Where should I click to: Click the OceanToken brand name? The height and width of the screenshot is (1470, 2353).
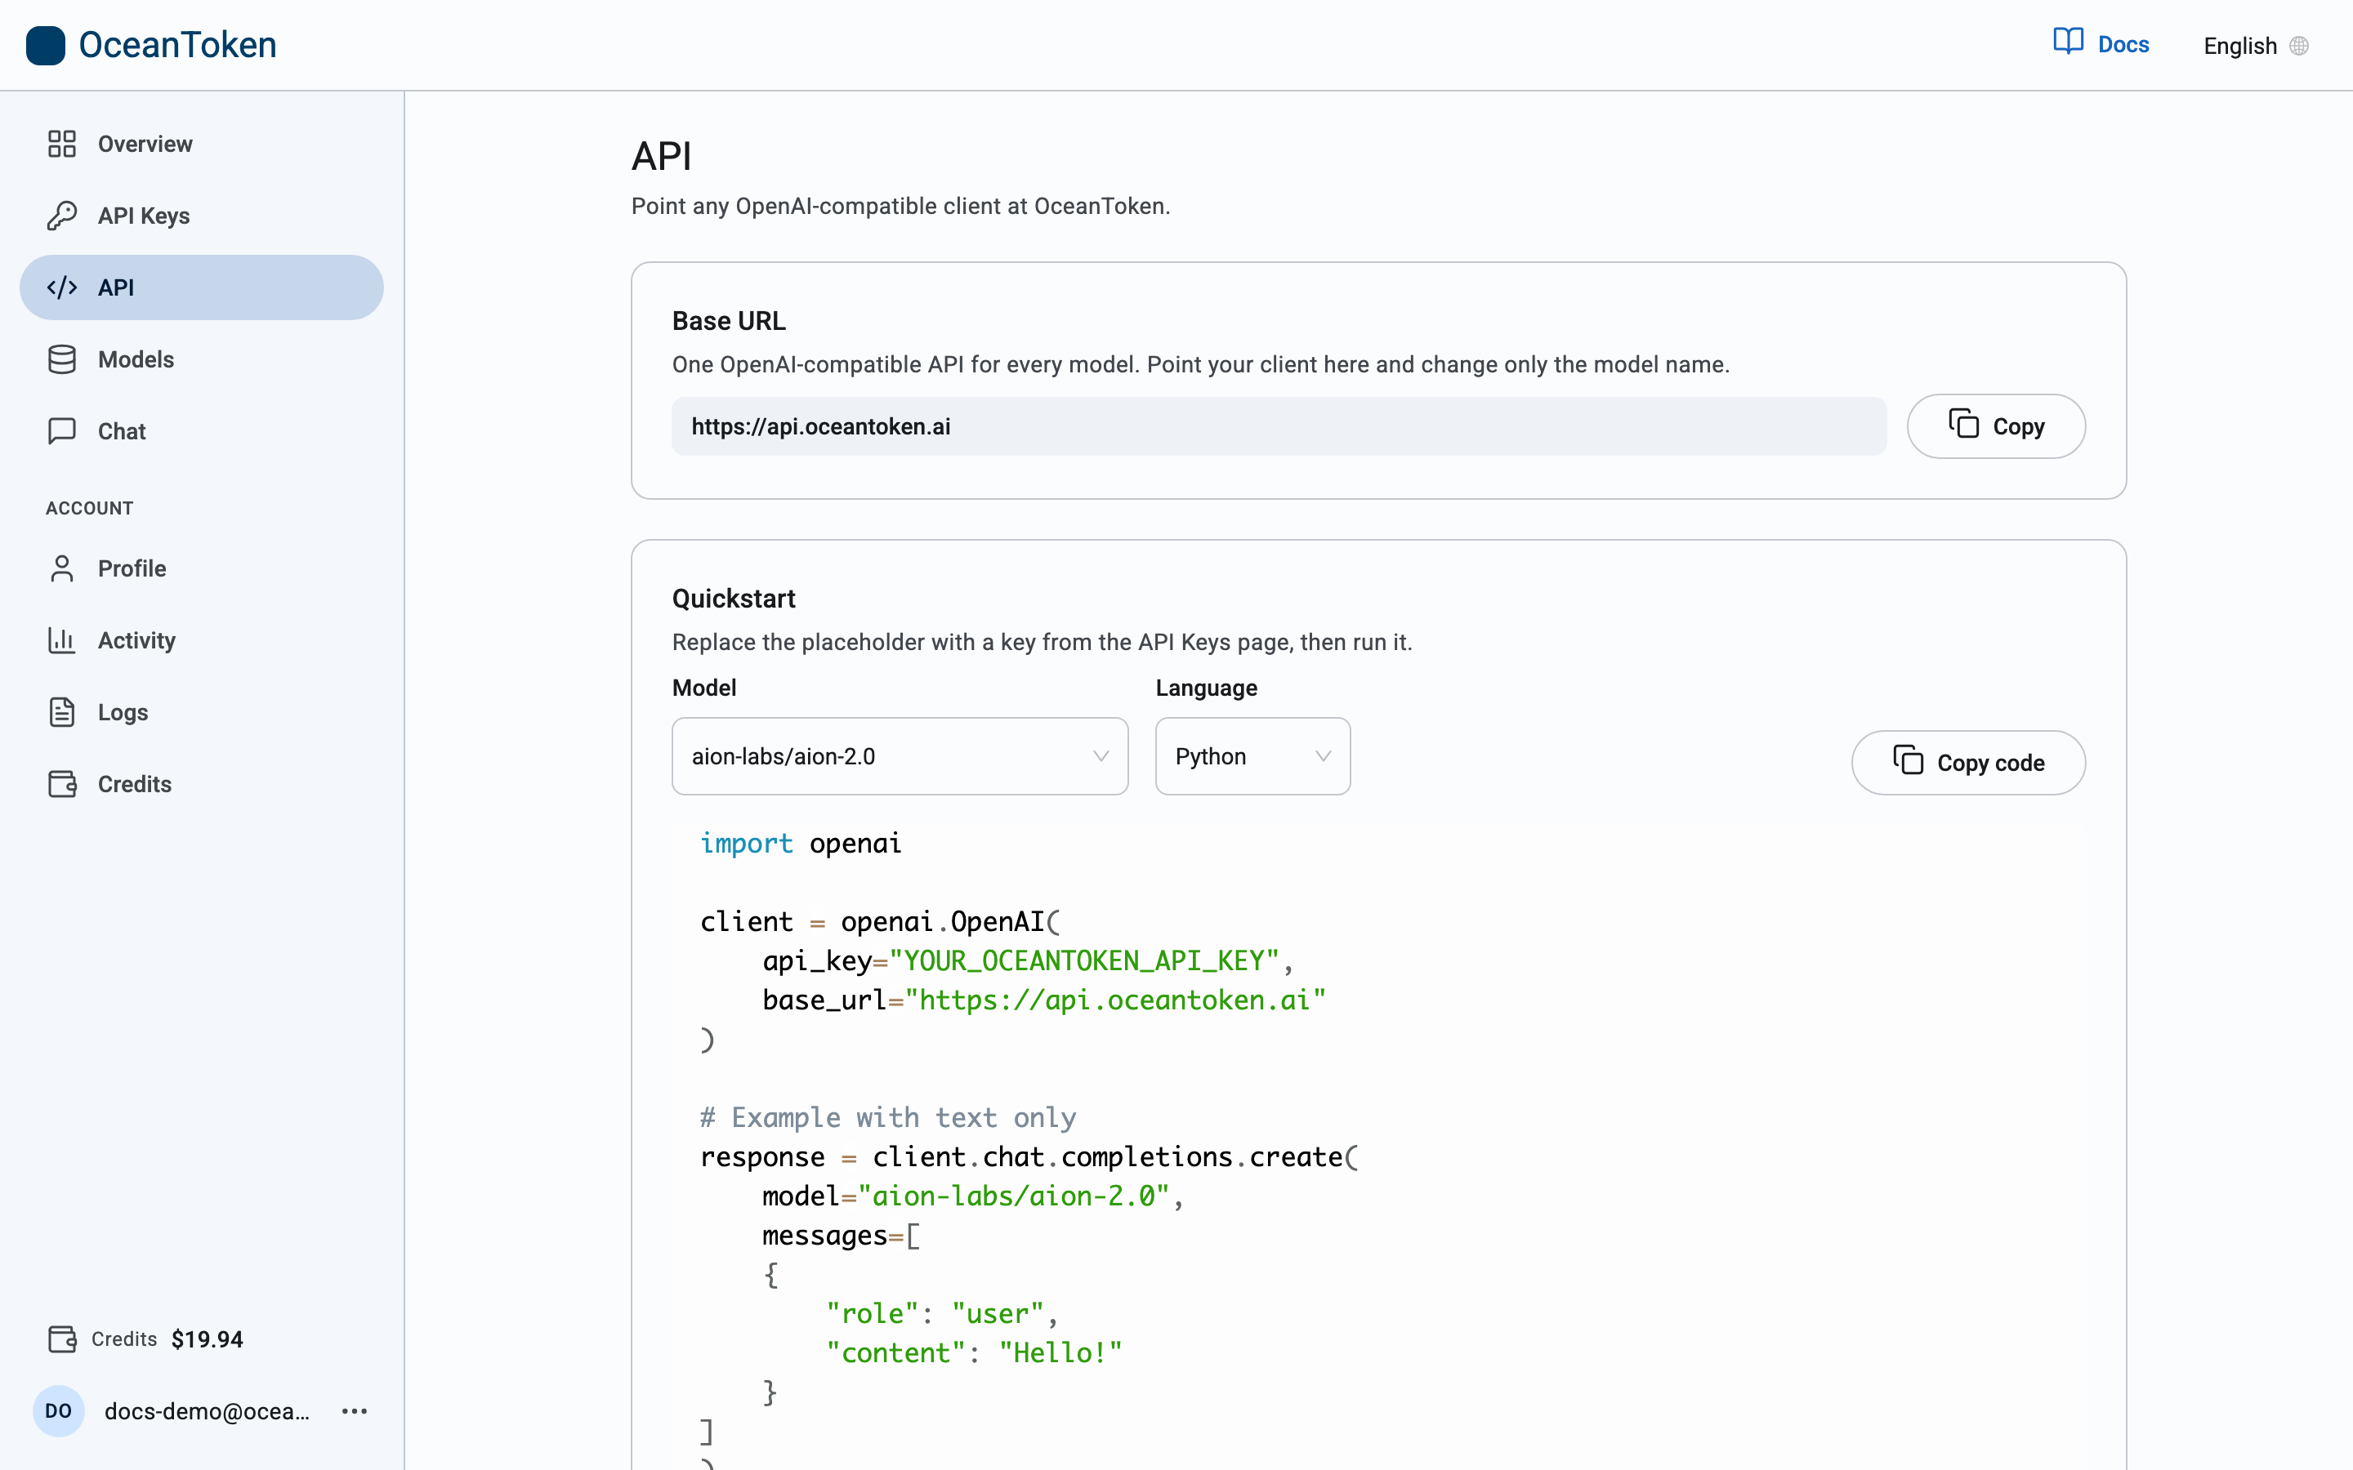click(178, 45)
